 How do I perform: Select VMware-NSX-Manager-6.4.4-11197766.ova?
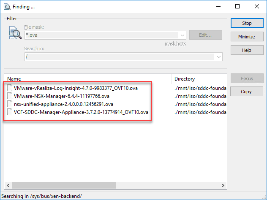[x=62, y=96]
